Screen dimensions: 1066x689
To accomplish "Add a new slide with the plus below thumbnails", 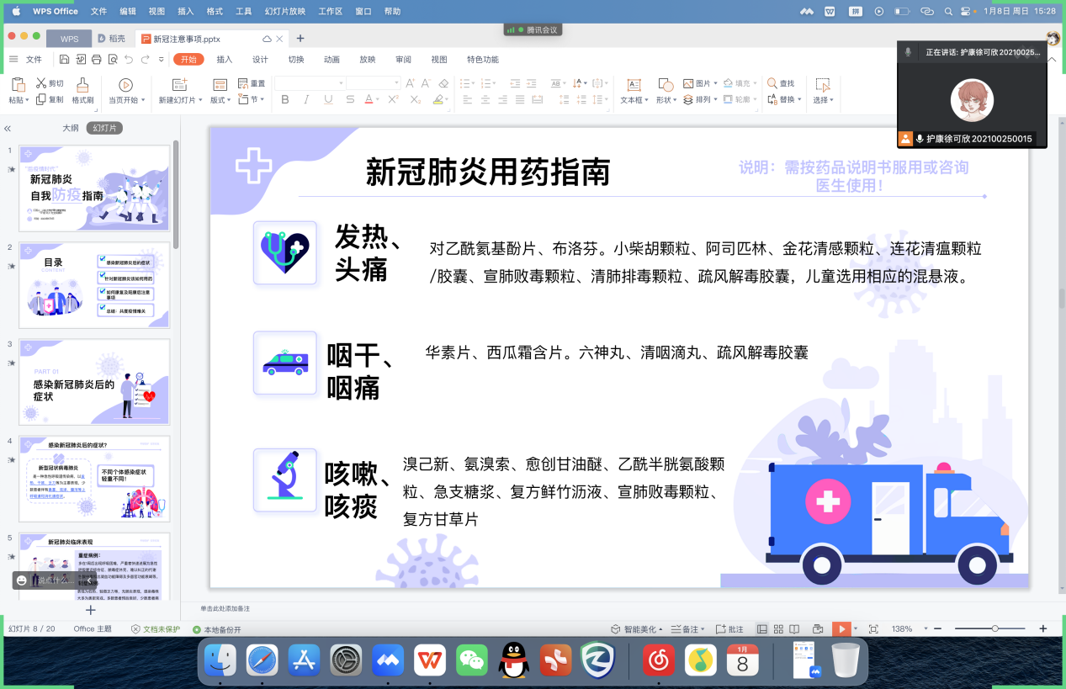I will tap(91, 610).
